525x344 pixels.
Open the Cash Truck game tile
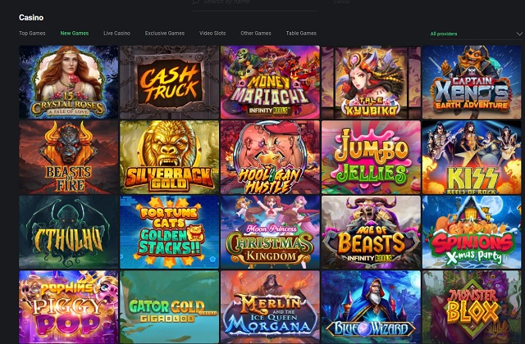(169, 82)
